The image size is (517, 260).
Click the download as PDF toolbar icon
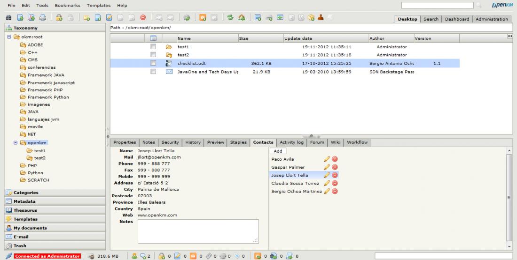pos(31,17)
